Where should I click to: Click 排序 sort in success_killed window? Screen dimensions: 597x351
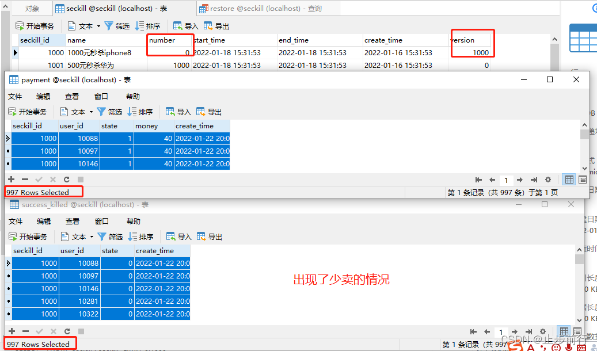(x=140, y=236)
